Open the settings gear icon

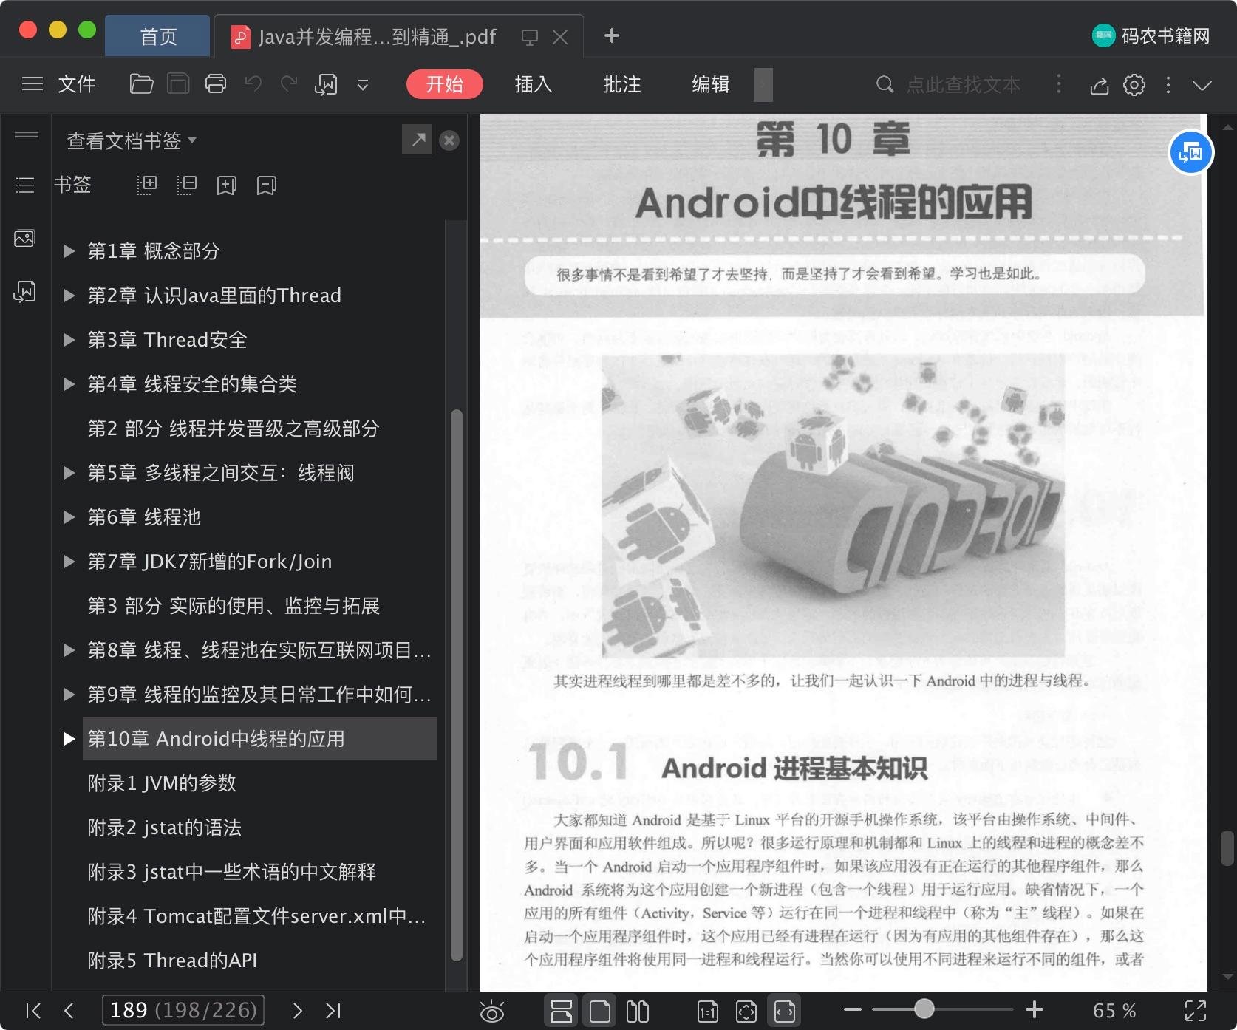[1134, 85]
